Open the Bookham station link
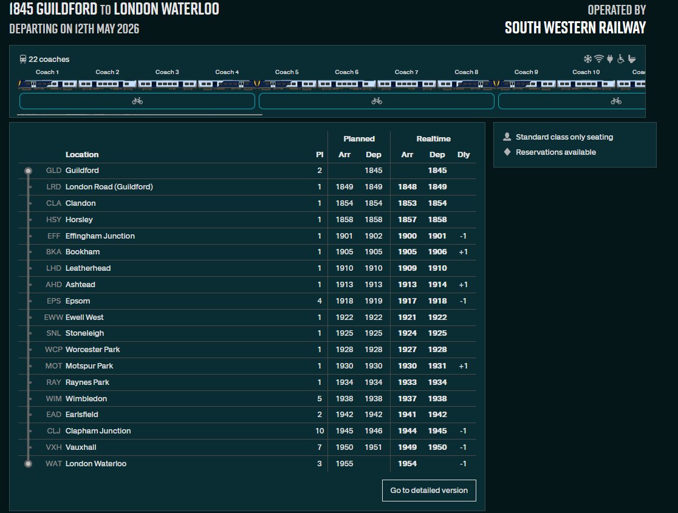This screenshot has width=678, height=513. click(83, 251)
